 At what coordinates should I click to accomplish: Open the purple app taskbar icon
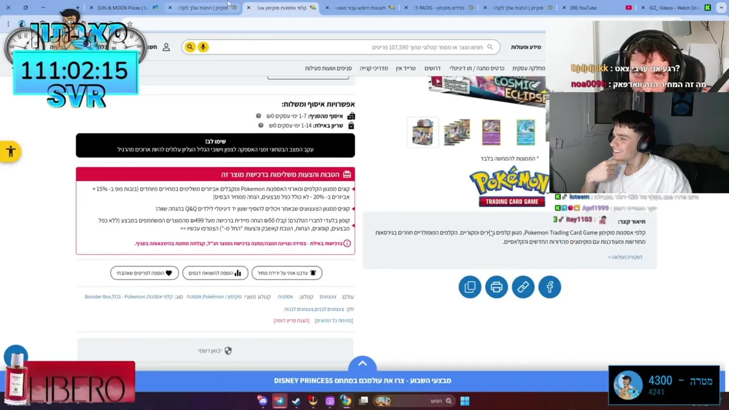tap(330, 401)
